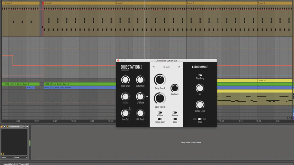294x165 pixels.
Task: Click the Input Drive knob
Action: pyautogui.click(x=125, y=80)
